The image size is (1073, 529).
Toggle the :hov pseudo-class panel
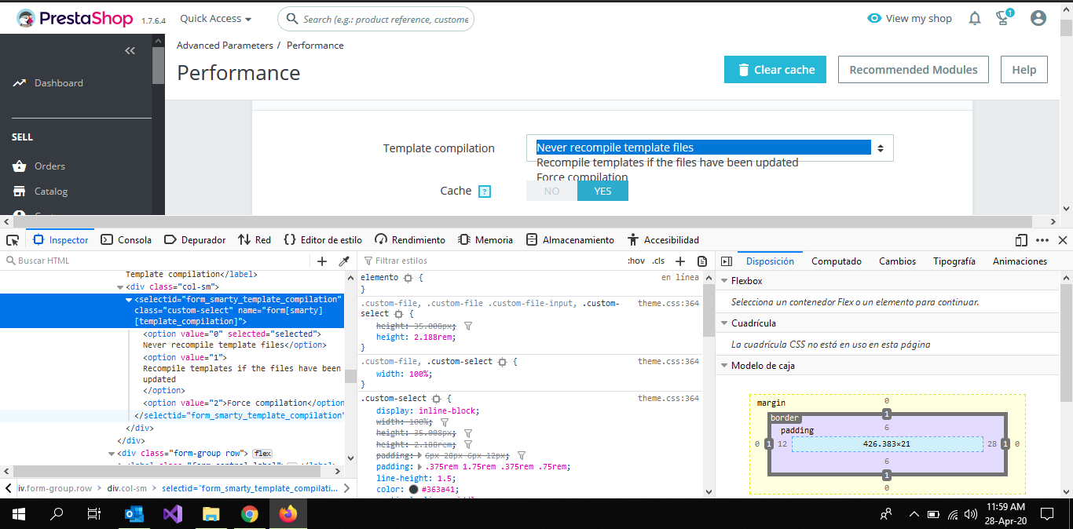tap(635, 261)
